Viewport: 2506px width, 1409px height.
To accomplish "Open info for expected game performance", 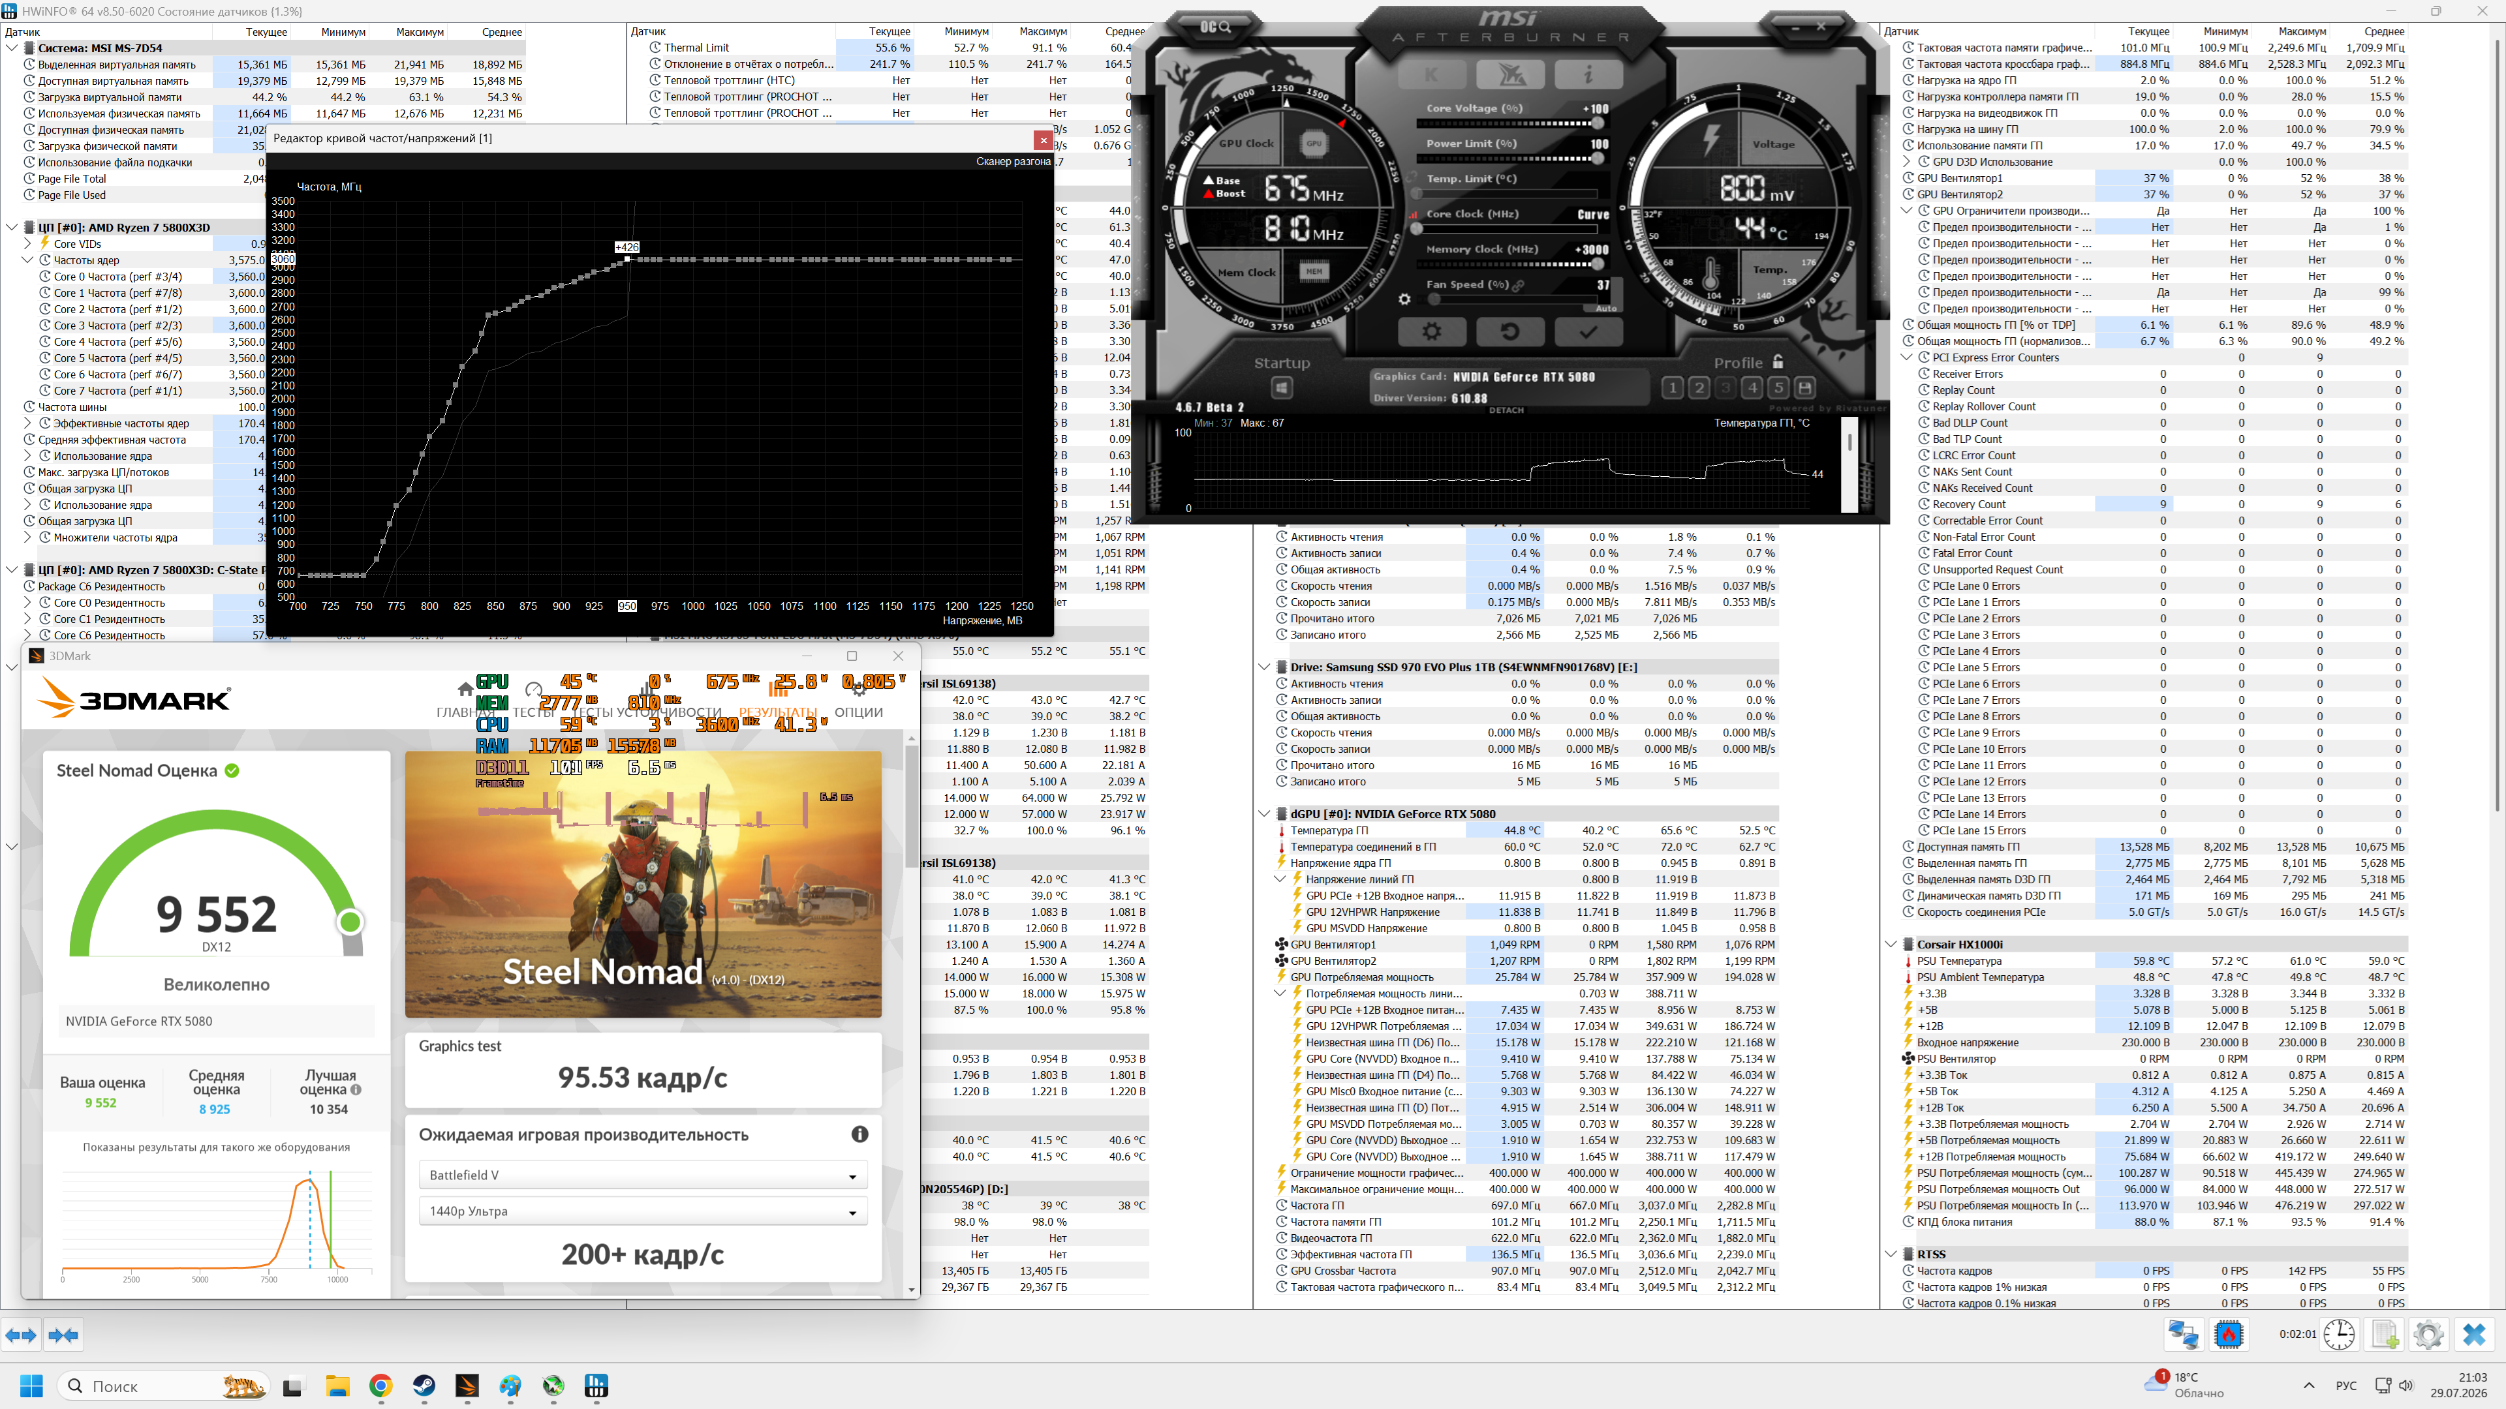I will tap(860, 1134).
